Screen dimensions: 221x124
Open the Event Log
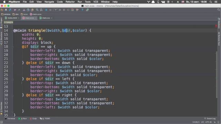tap(210, 118)
